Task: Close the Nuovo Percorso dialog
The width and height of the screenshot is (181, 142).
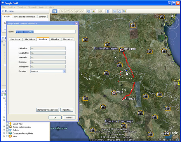Action: [76, 24]
